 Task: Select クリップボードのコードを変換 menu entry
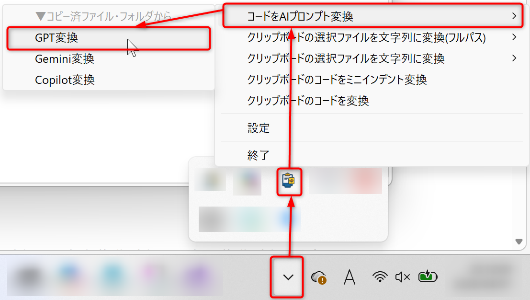(308, 101)
